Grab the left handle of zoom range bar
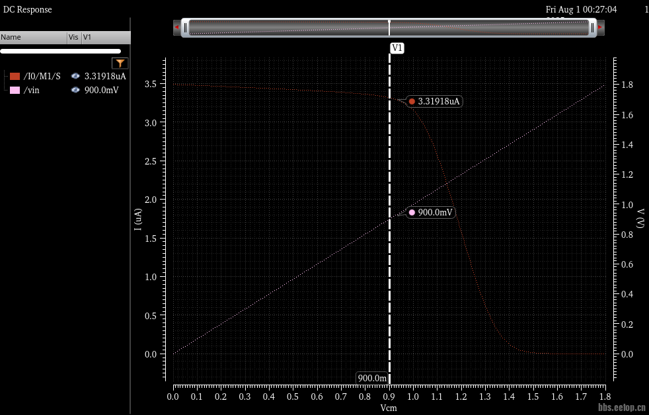The width and height of the screenshot is (649, 415). pos(185,28)
